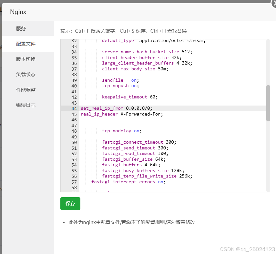The width and height of the screenshot is (276, 254).
Task: Click the real_ip_header X-Forwarded-For line
Action: click(x=122, y=114)
